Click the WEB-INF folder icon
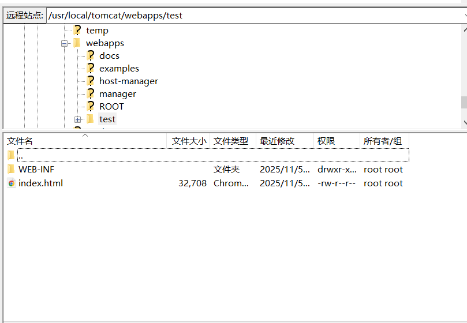This screenshot has width=467, height=323. [x=11, y=169]
